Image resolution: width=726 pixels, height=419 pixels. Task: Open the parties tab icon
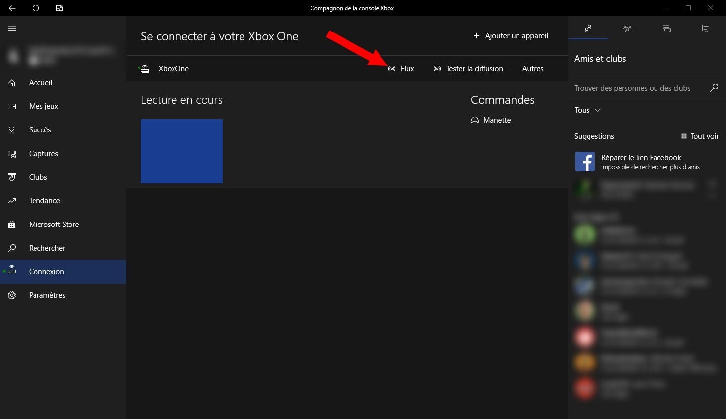pos(627,29)
